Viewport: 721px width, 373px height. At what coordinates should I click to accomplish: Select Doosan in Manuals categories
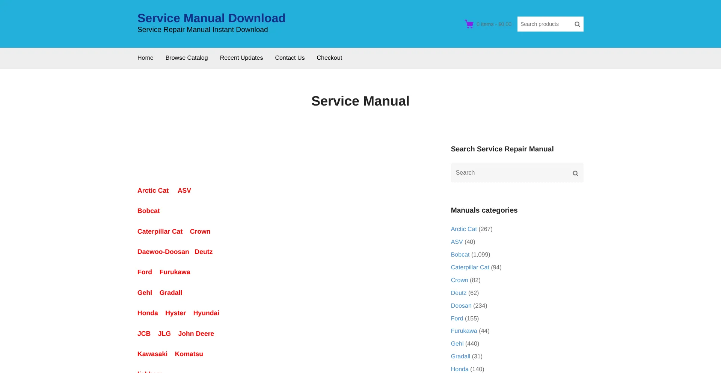coord(461,306)
